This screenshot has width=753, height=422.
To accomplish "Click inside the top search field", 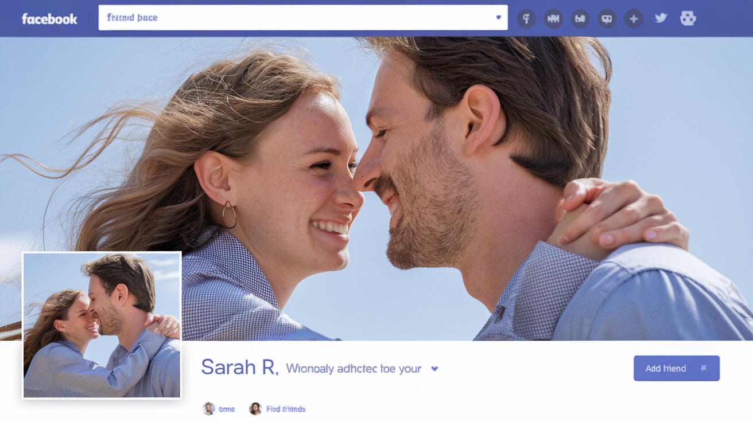I will (x=298, y=18).
